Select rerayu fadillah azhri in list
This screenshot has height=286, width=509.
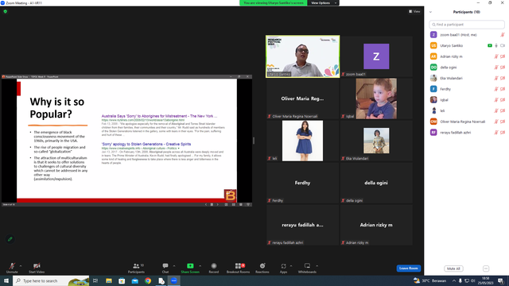tap(467, 133)
